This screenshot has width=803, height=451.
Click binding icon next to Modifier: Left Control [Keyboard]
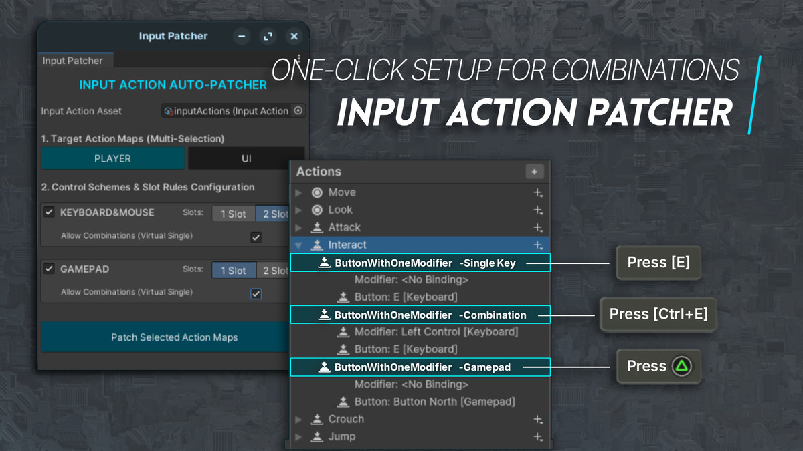[x=343, y=332]
